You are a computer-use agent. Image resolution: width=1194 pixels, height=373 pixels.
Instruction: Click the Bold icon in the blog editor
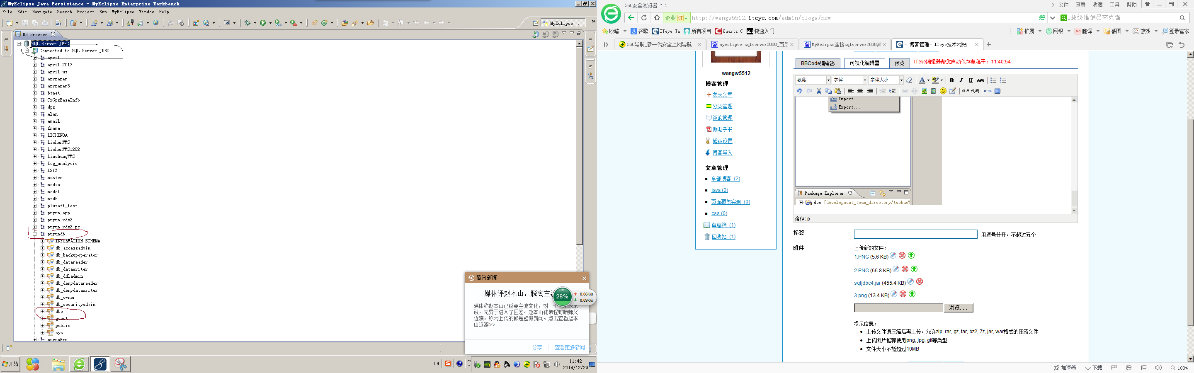pos(951,80)
